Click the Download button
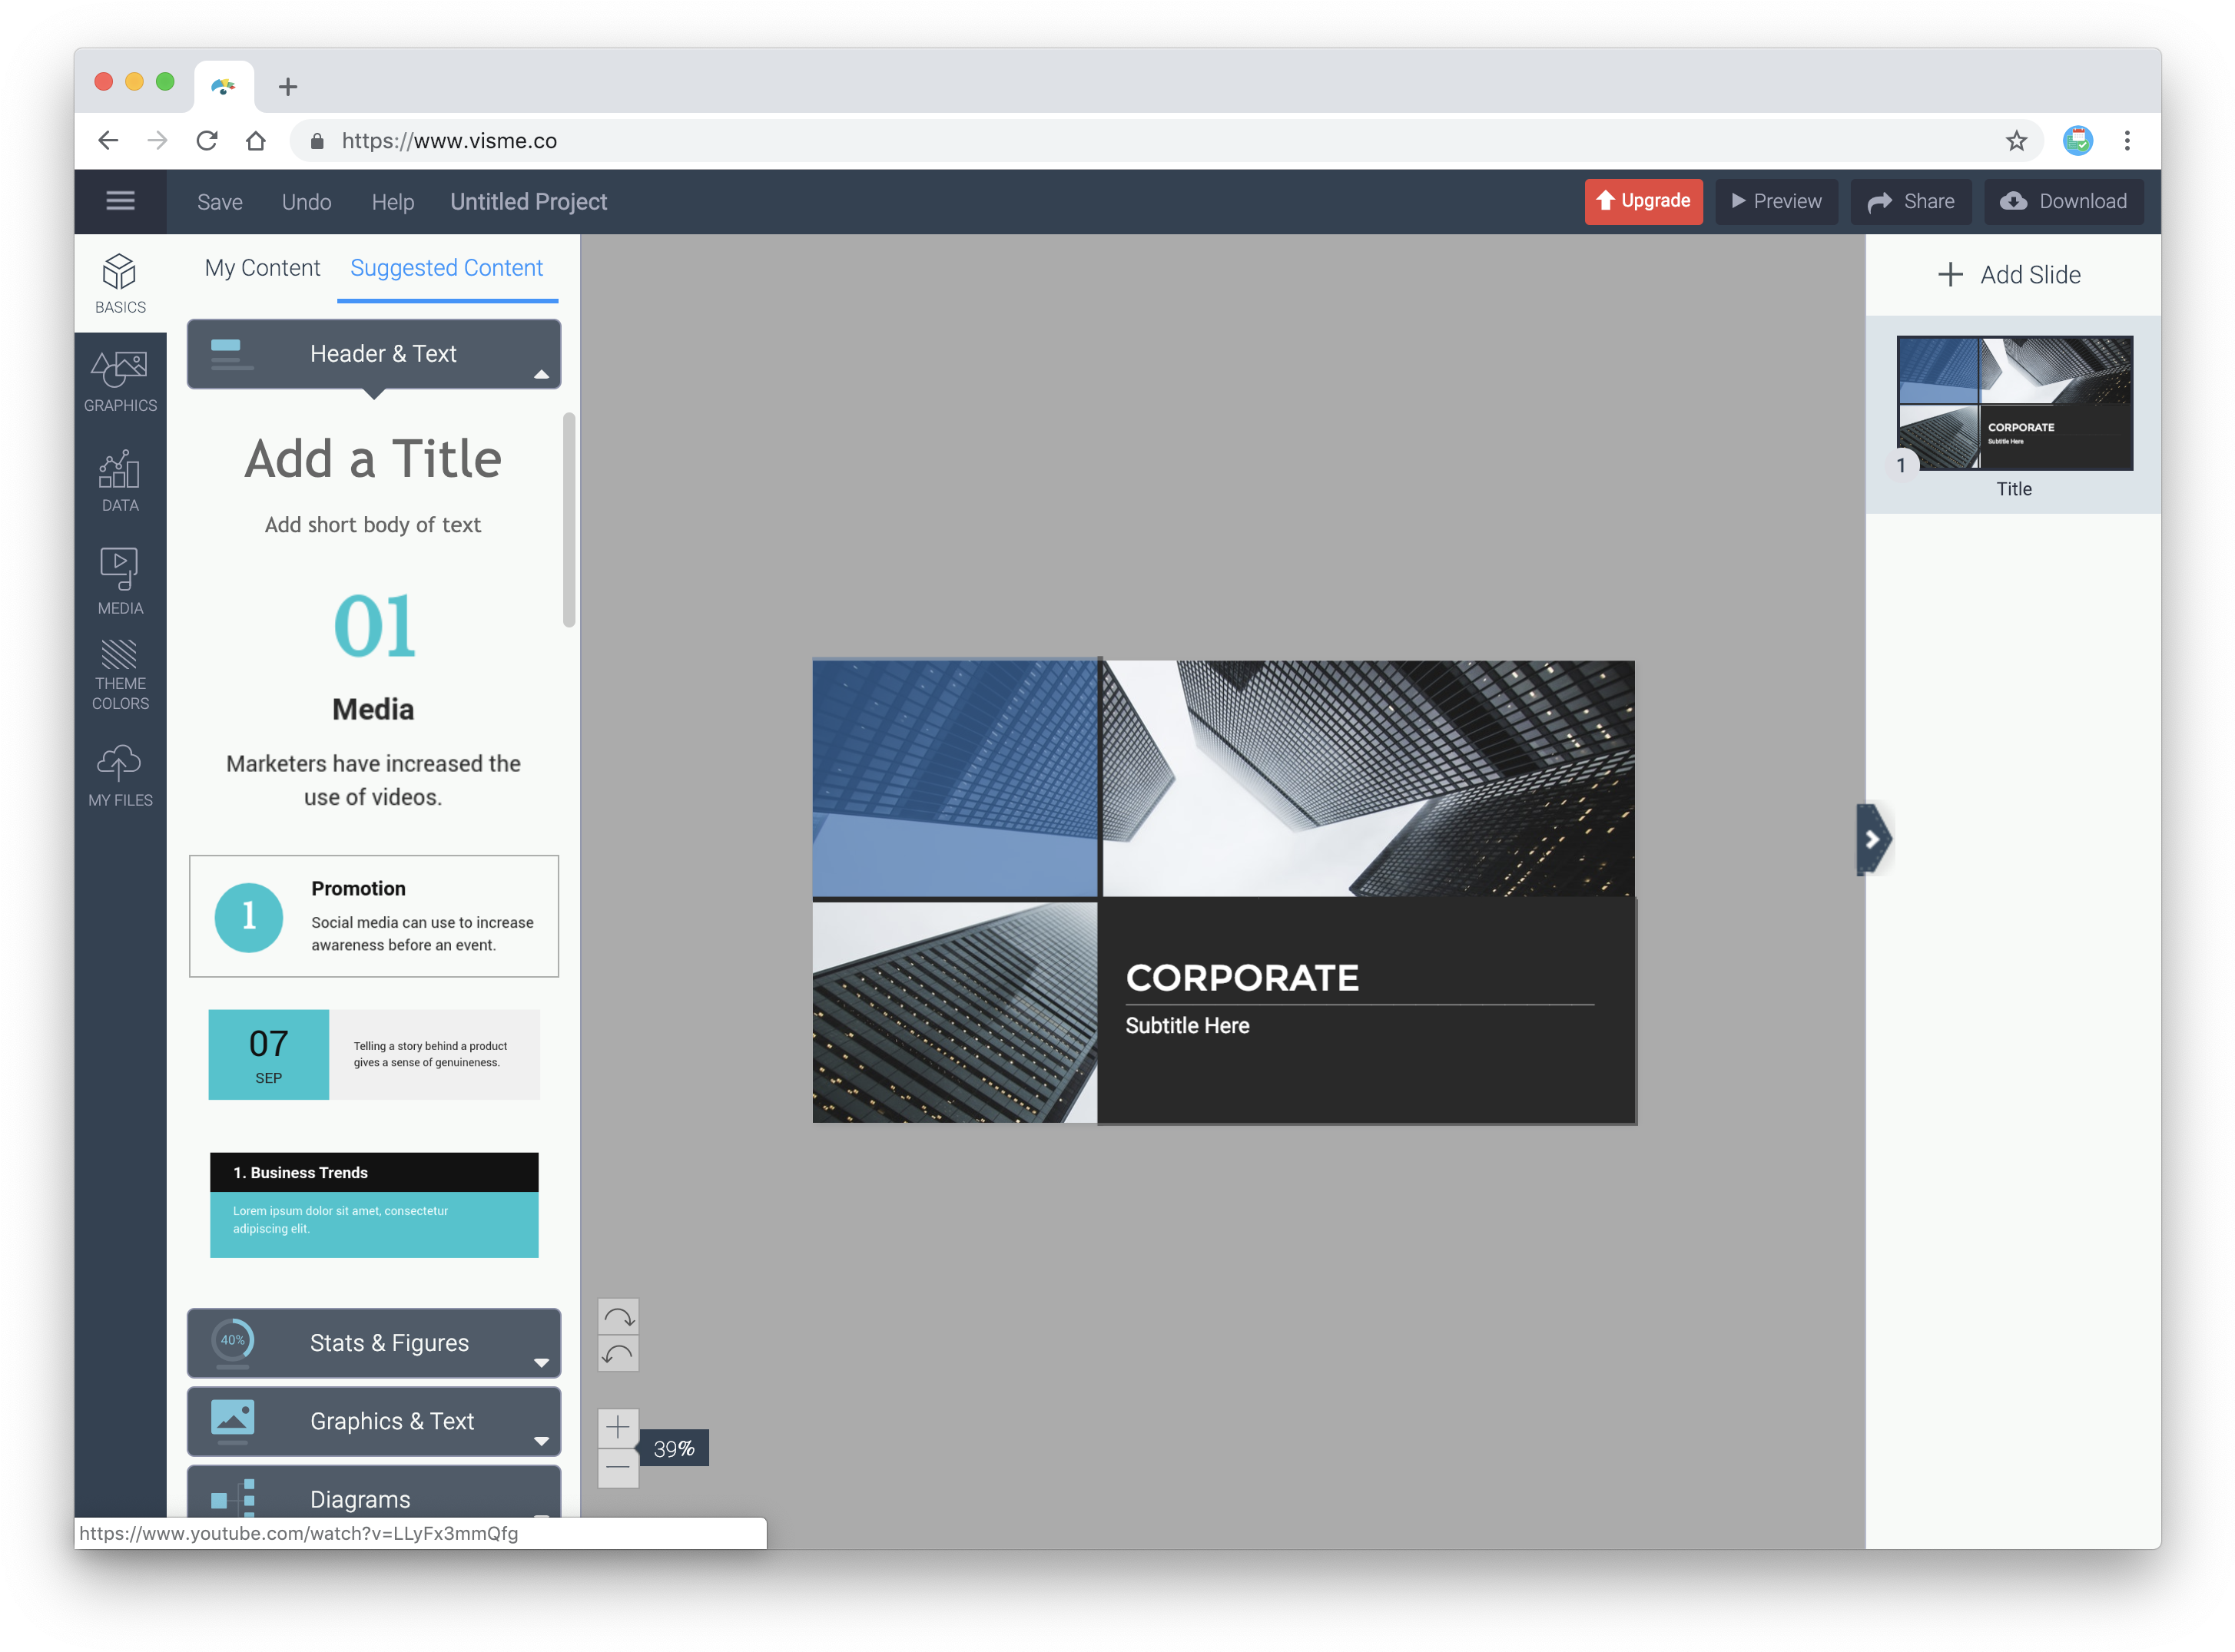 point(2063,201)
